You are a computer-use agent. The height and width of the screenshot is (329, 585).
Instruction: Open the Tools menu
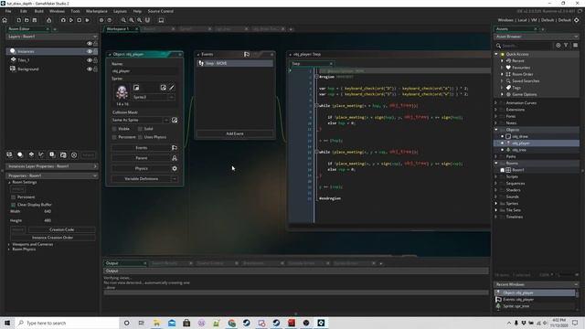[x=75, y=11]
